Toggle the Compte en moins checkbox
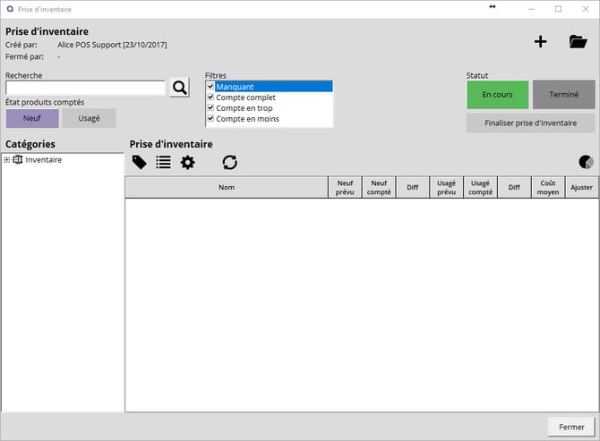Image resolution: width=600 pixels, height=441 pixels. pos(210,118)
